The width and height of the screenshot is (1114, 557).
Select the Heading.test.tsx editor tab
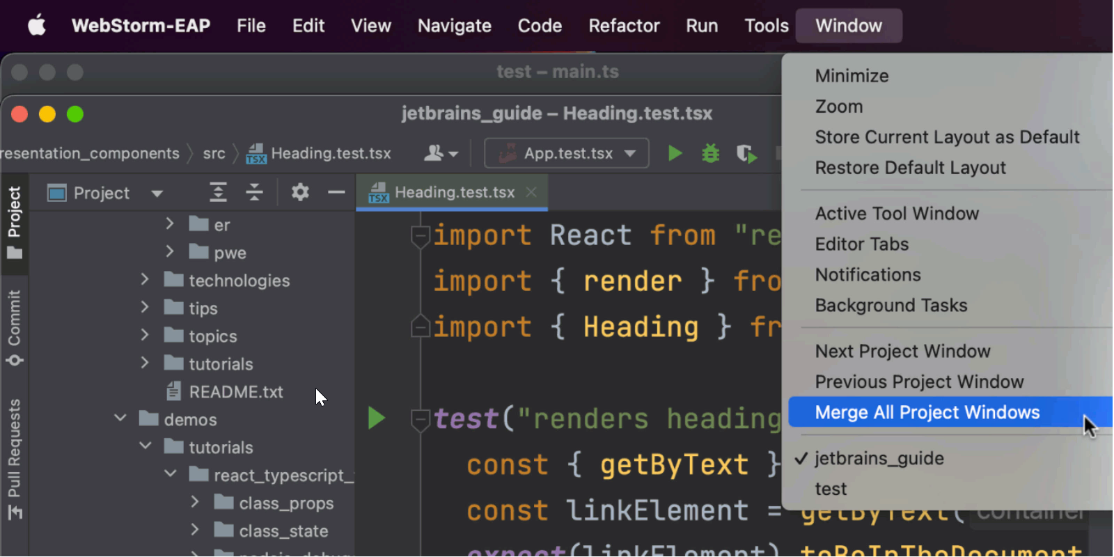453,193
